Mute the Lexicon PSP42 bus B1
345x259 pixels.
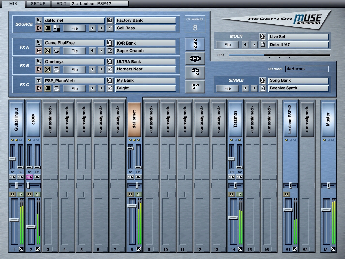[286, 194]
